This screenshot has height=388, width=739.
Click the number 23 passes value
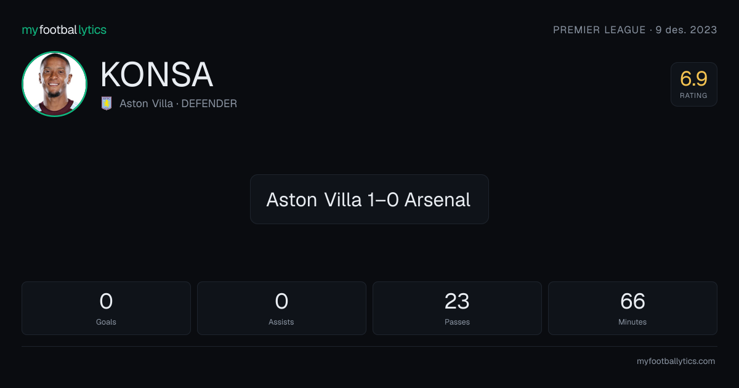[457, 301]
